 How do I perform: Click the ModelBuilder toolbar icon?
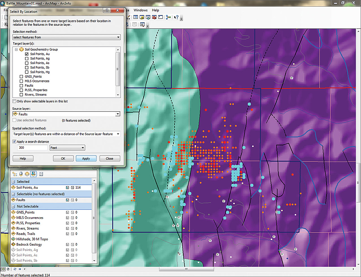169,17
